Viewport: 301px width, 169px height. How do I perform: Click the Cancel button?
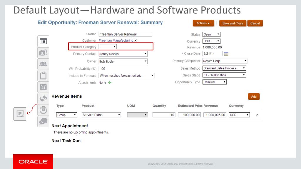point(255,23)
